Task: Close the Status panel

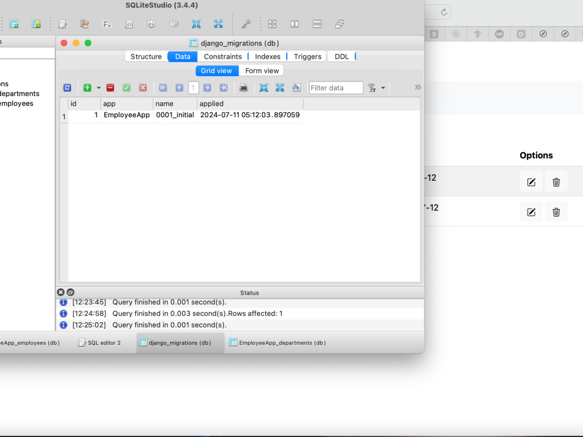Action: click(x=61, y=292)
